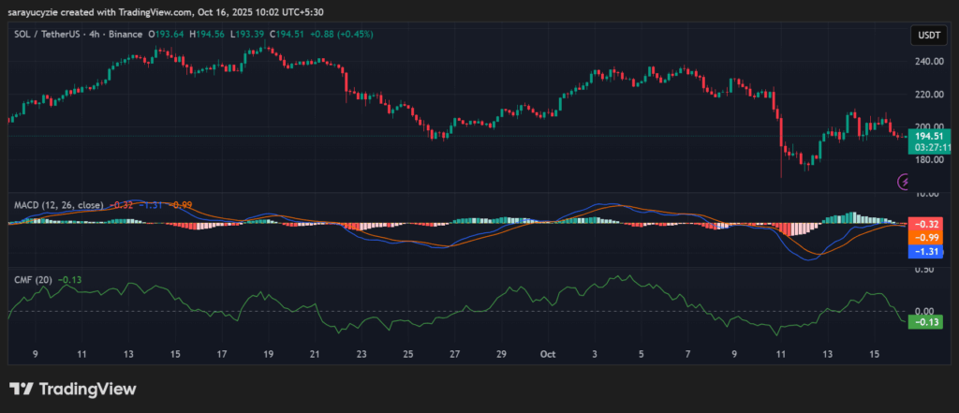Click the Oct marker on the time axis

coord(549,355)
